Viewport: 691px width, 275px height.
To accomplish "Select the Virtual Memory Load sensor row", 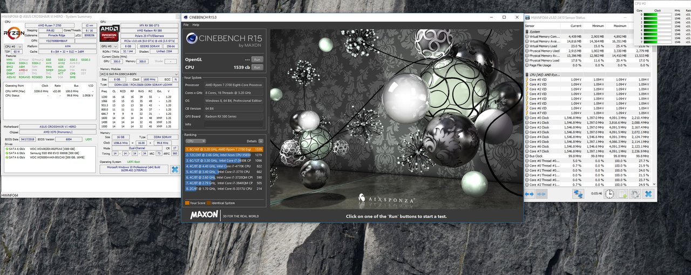I will (x=588, y=46).
